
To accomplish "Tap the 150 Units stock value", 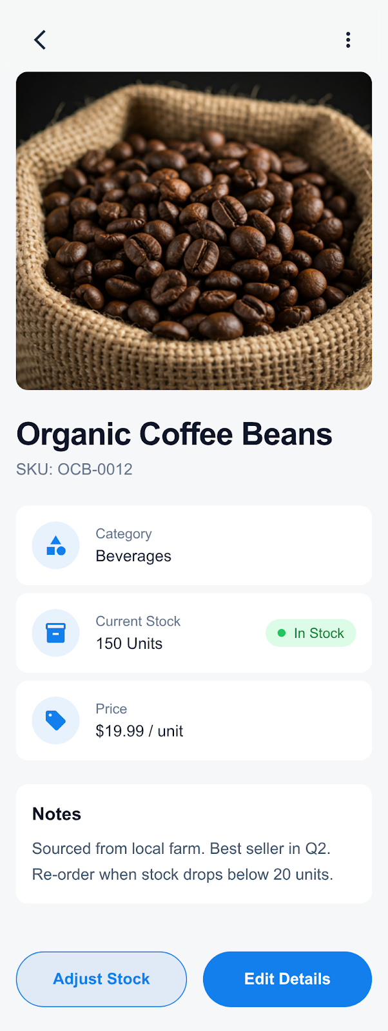I will click(129, 644).
